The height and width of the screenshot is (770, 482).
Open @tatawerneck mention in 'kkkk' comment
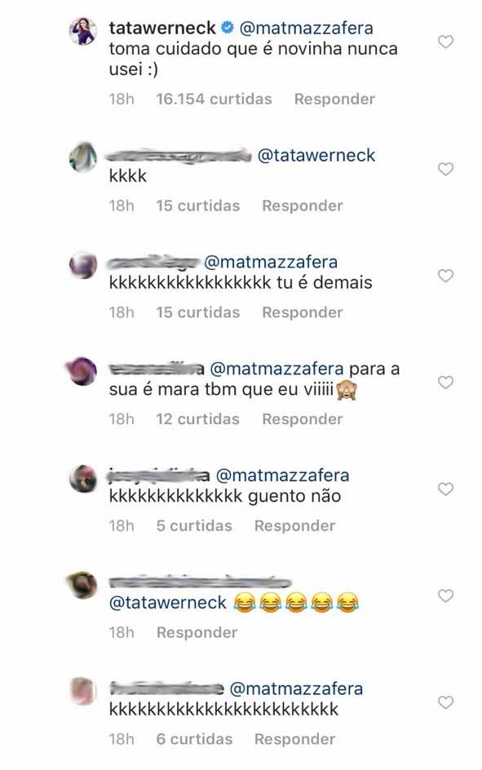[x=316, y=156]
